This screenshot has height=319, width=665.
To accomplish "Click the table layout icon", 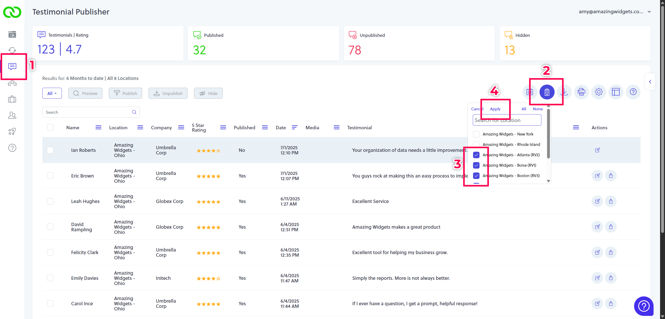I will [616, 92].
